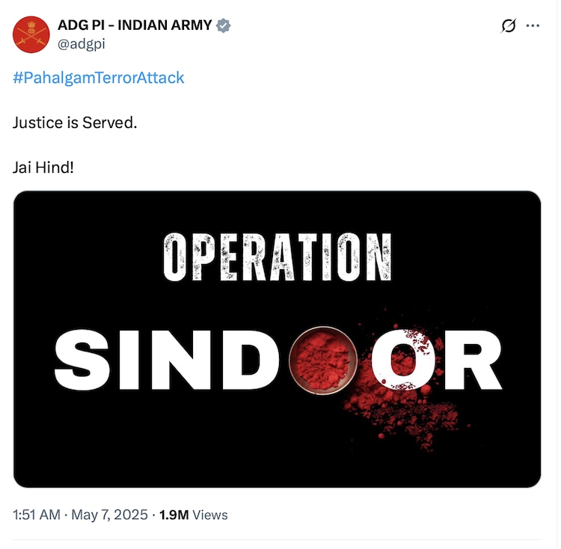Open the ADG PI - INDIAN ARMY display name
This screenshot has width=561, height=549.
[135, 25]
